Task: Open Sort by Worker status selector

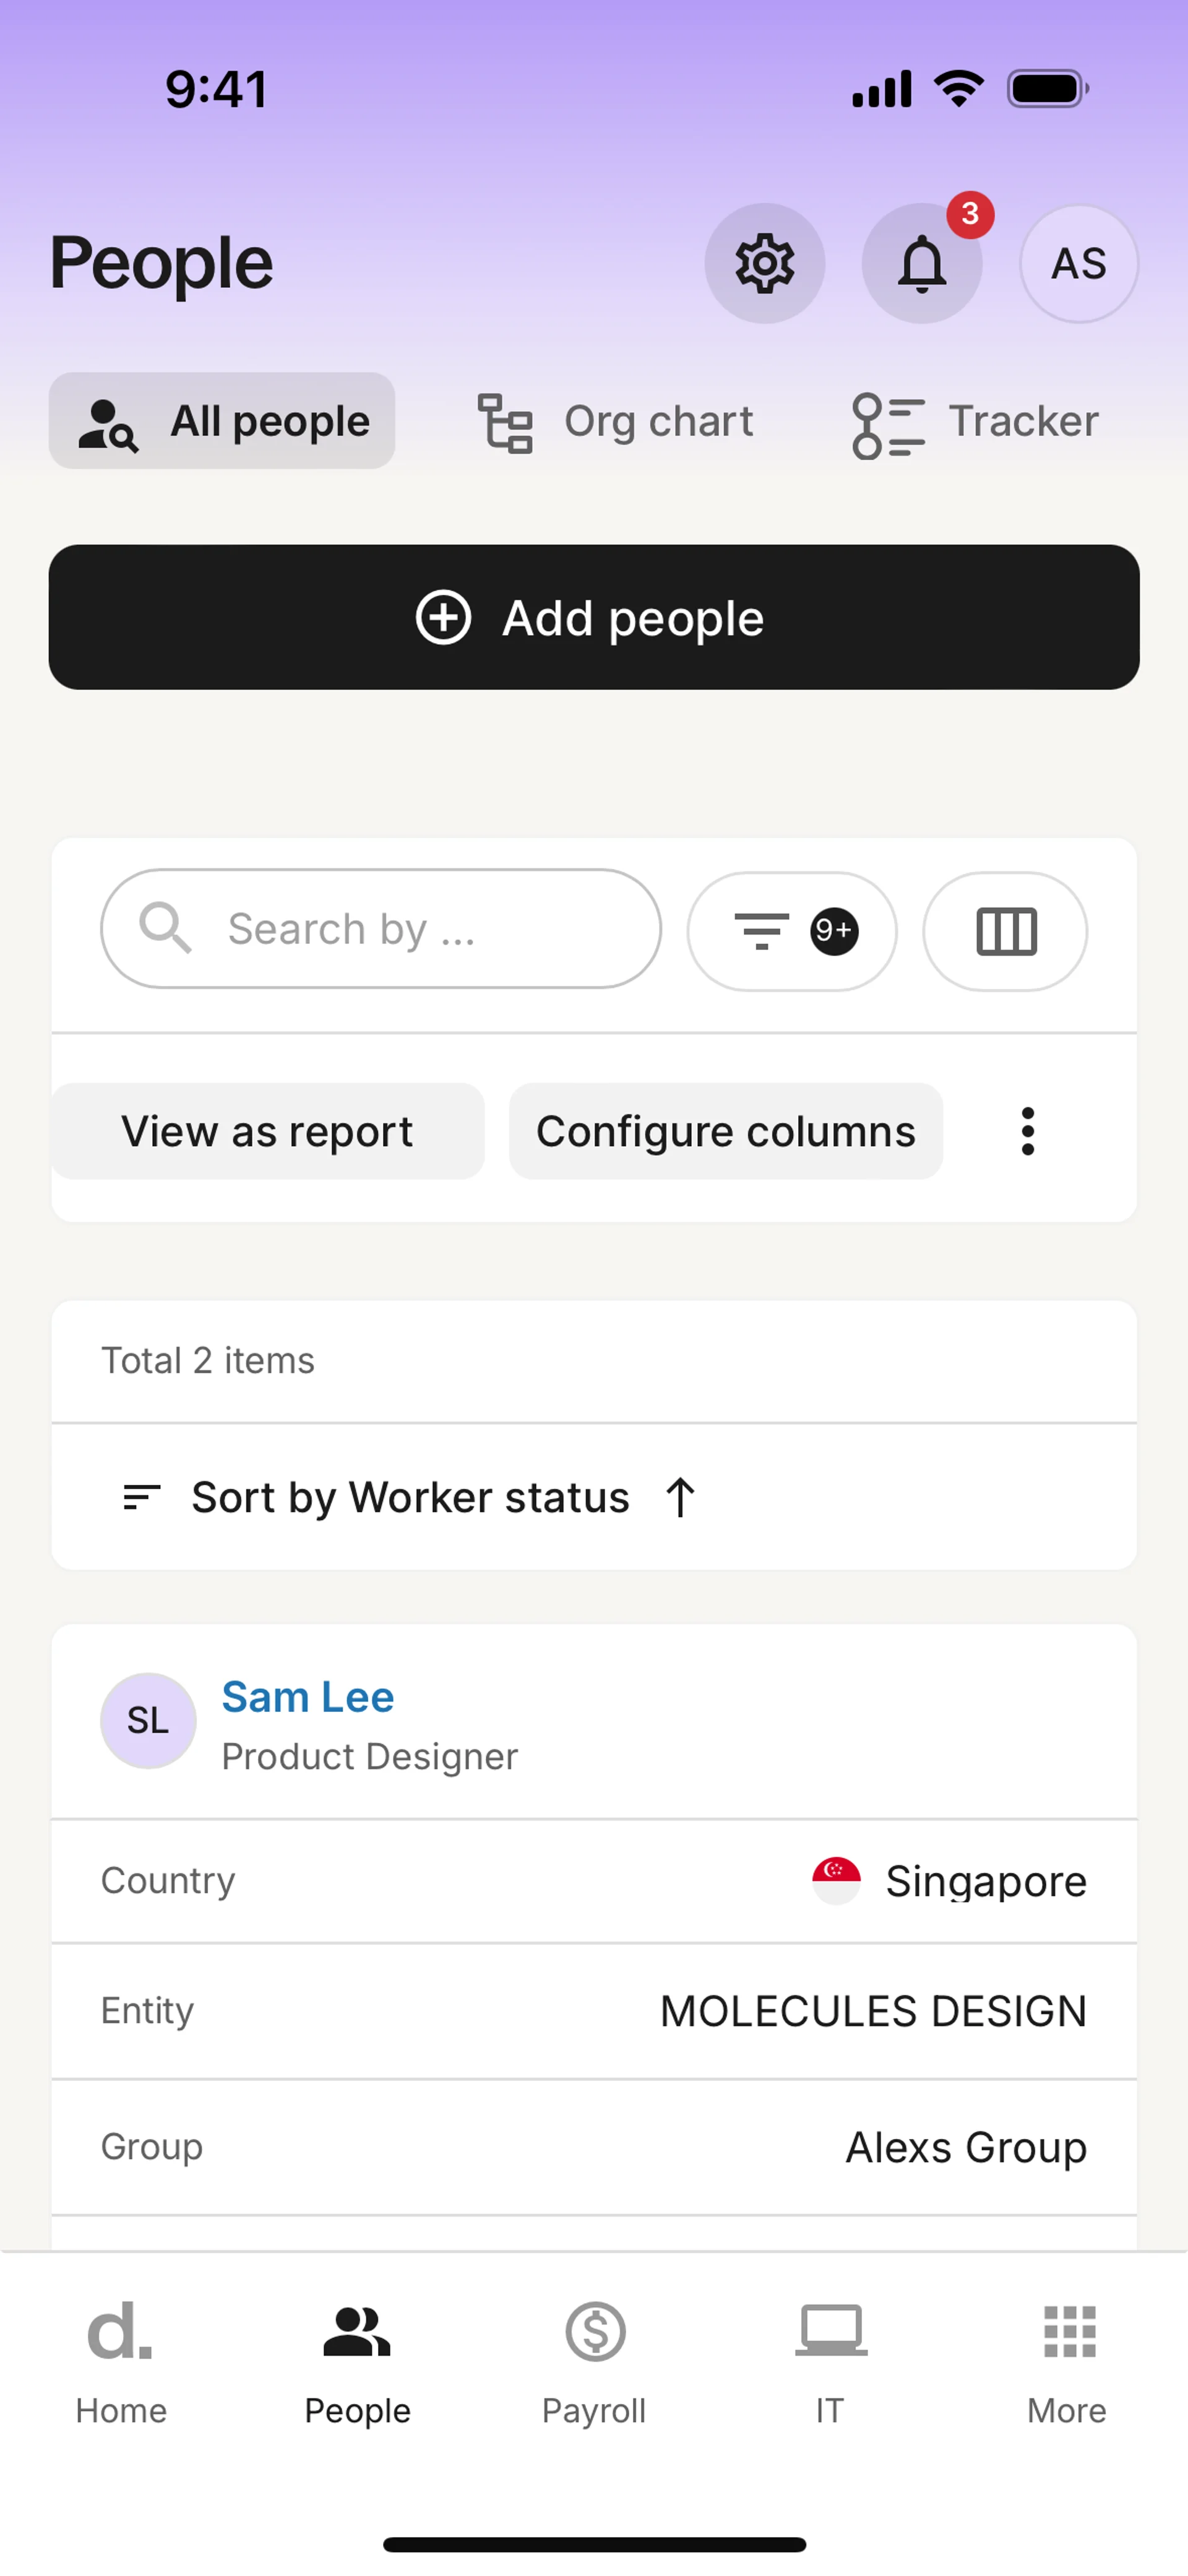Action: tap(410, 1497)
